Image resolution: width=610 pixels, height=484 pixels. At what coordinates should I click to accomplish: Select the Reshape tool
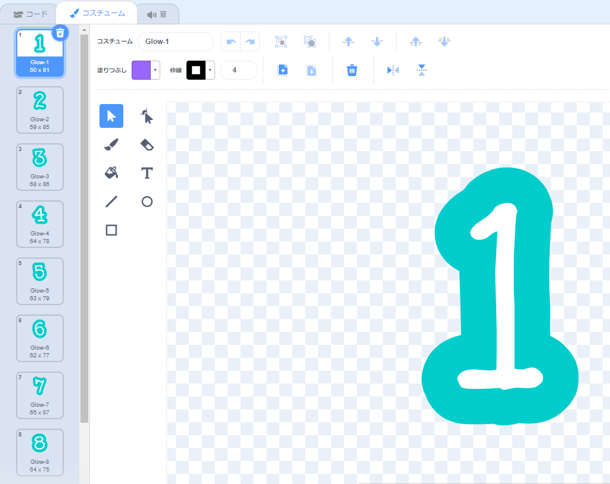tap(147, 116)
